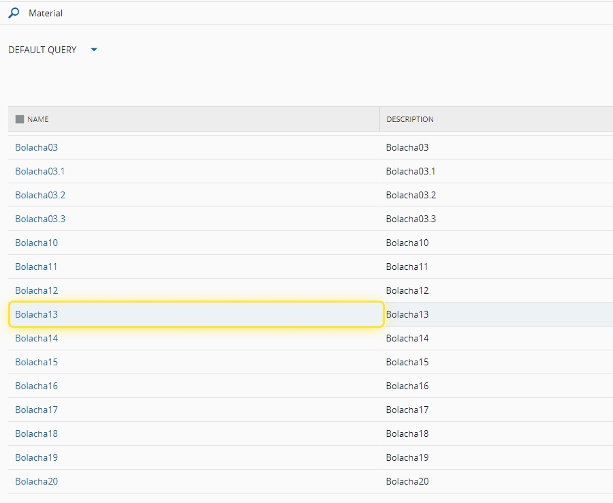613x503 pixels.
Task: Open the Bolacha20 material link
Action: pos(36,481)
